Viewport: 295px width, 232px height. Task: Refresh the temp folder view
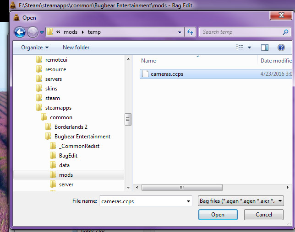(x=190, y=32)
